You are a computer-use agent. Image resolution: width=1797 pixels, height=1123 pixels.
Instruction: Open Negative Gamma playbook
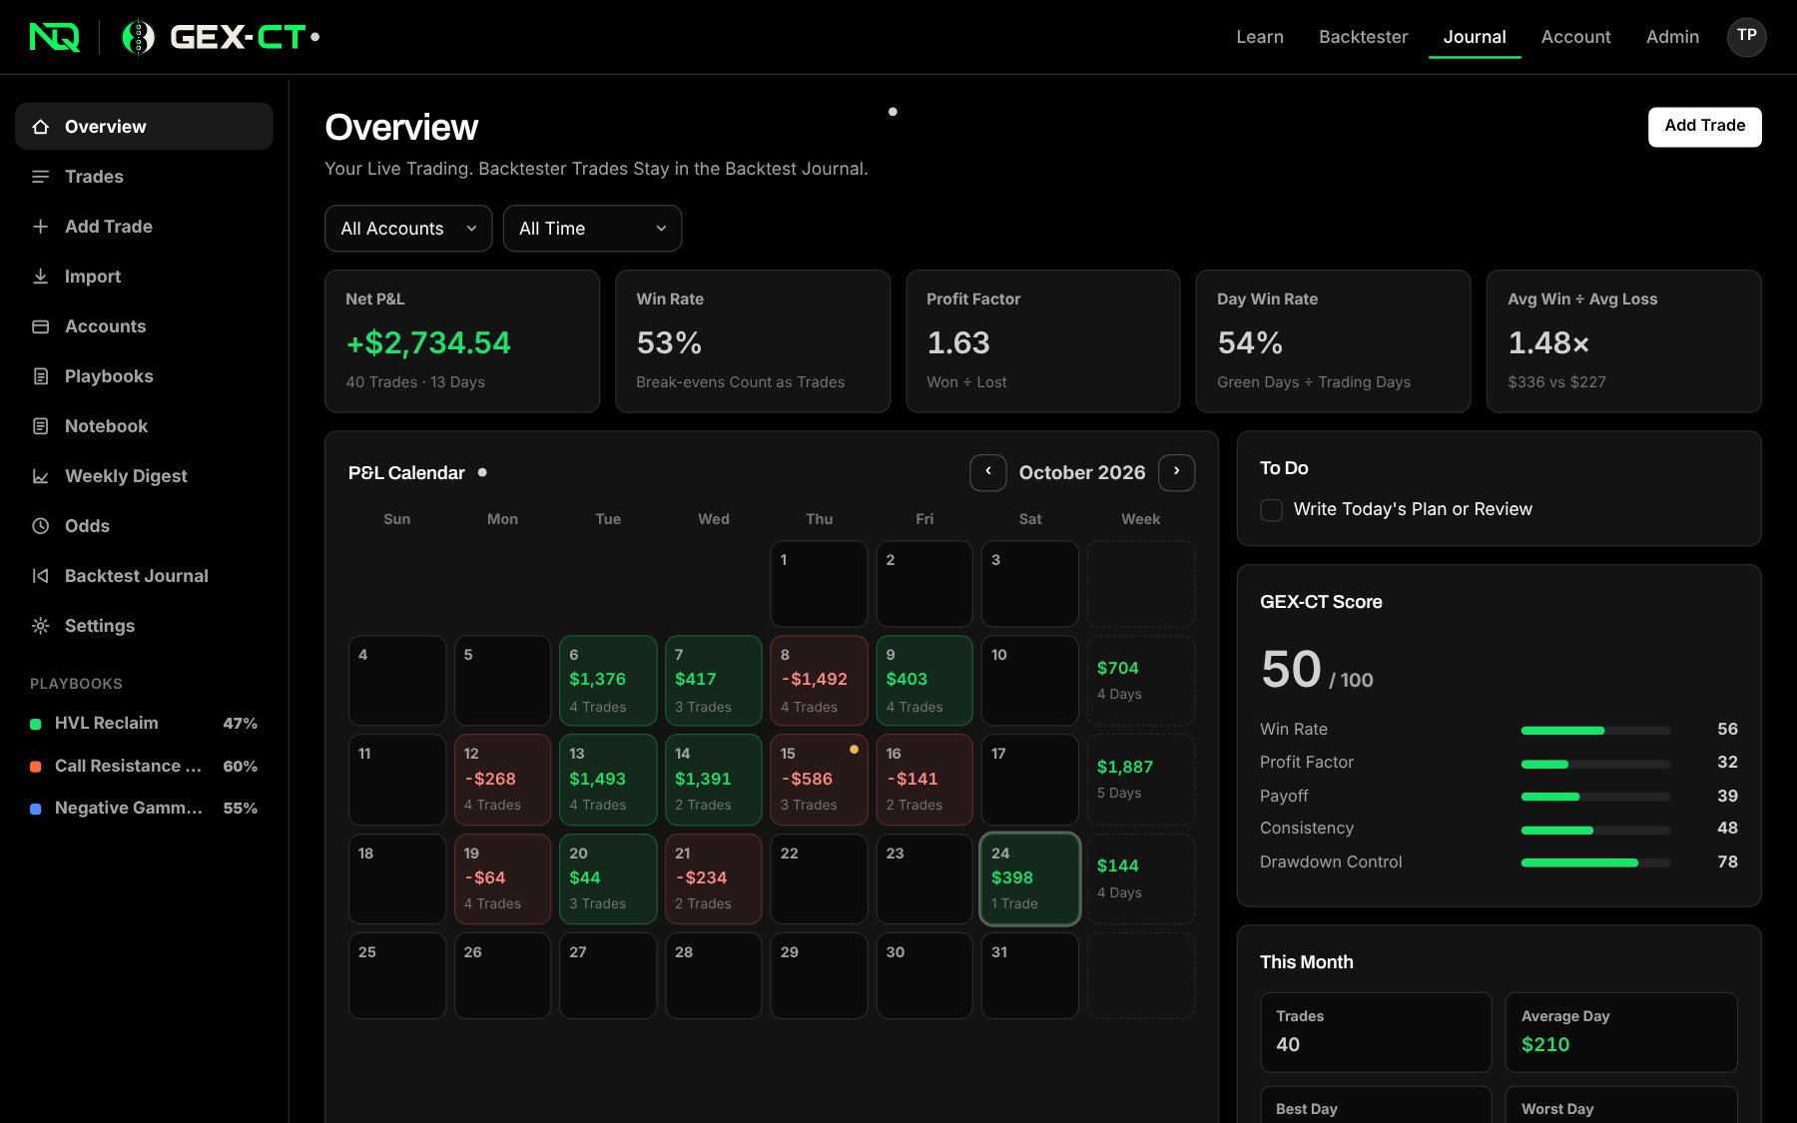coord(144,808)
